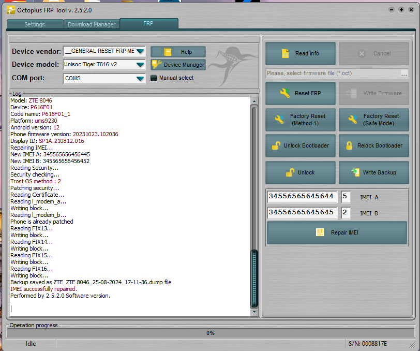Open Device Manager button

click(x=178, y=65)
